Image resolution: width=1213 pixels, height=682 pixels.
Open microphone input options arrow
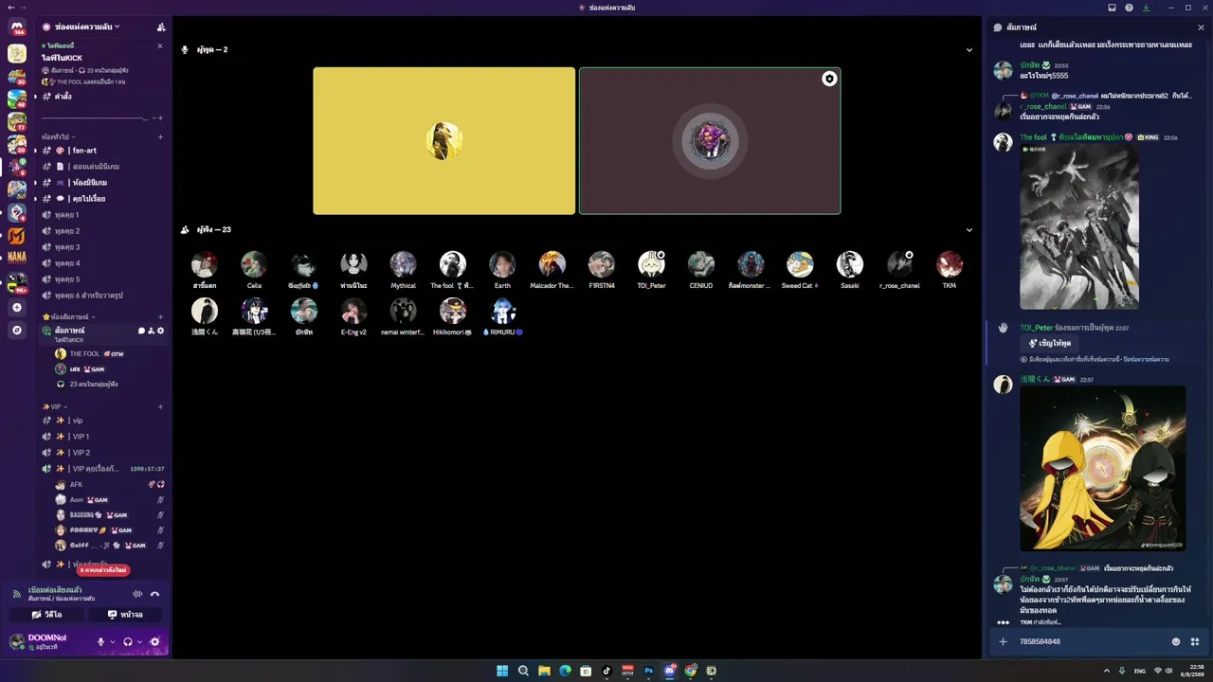[113, 642]
